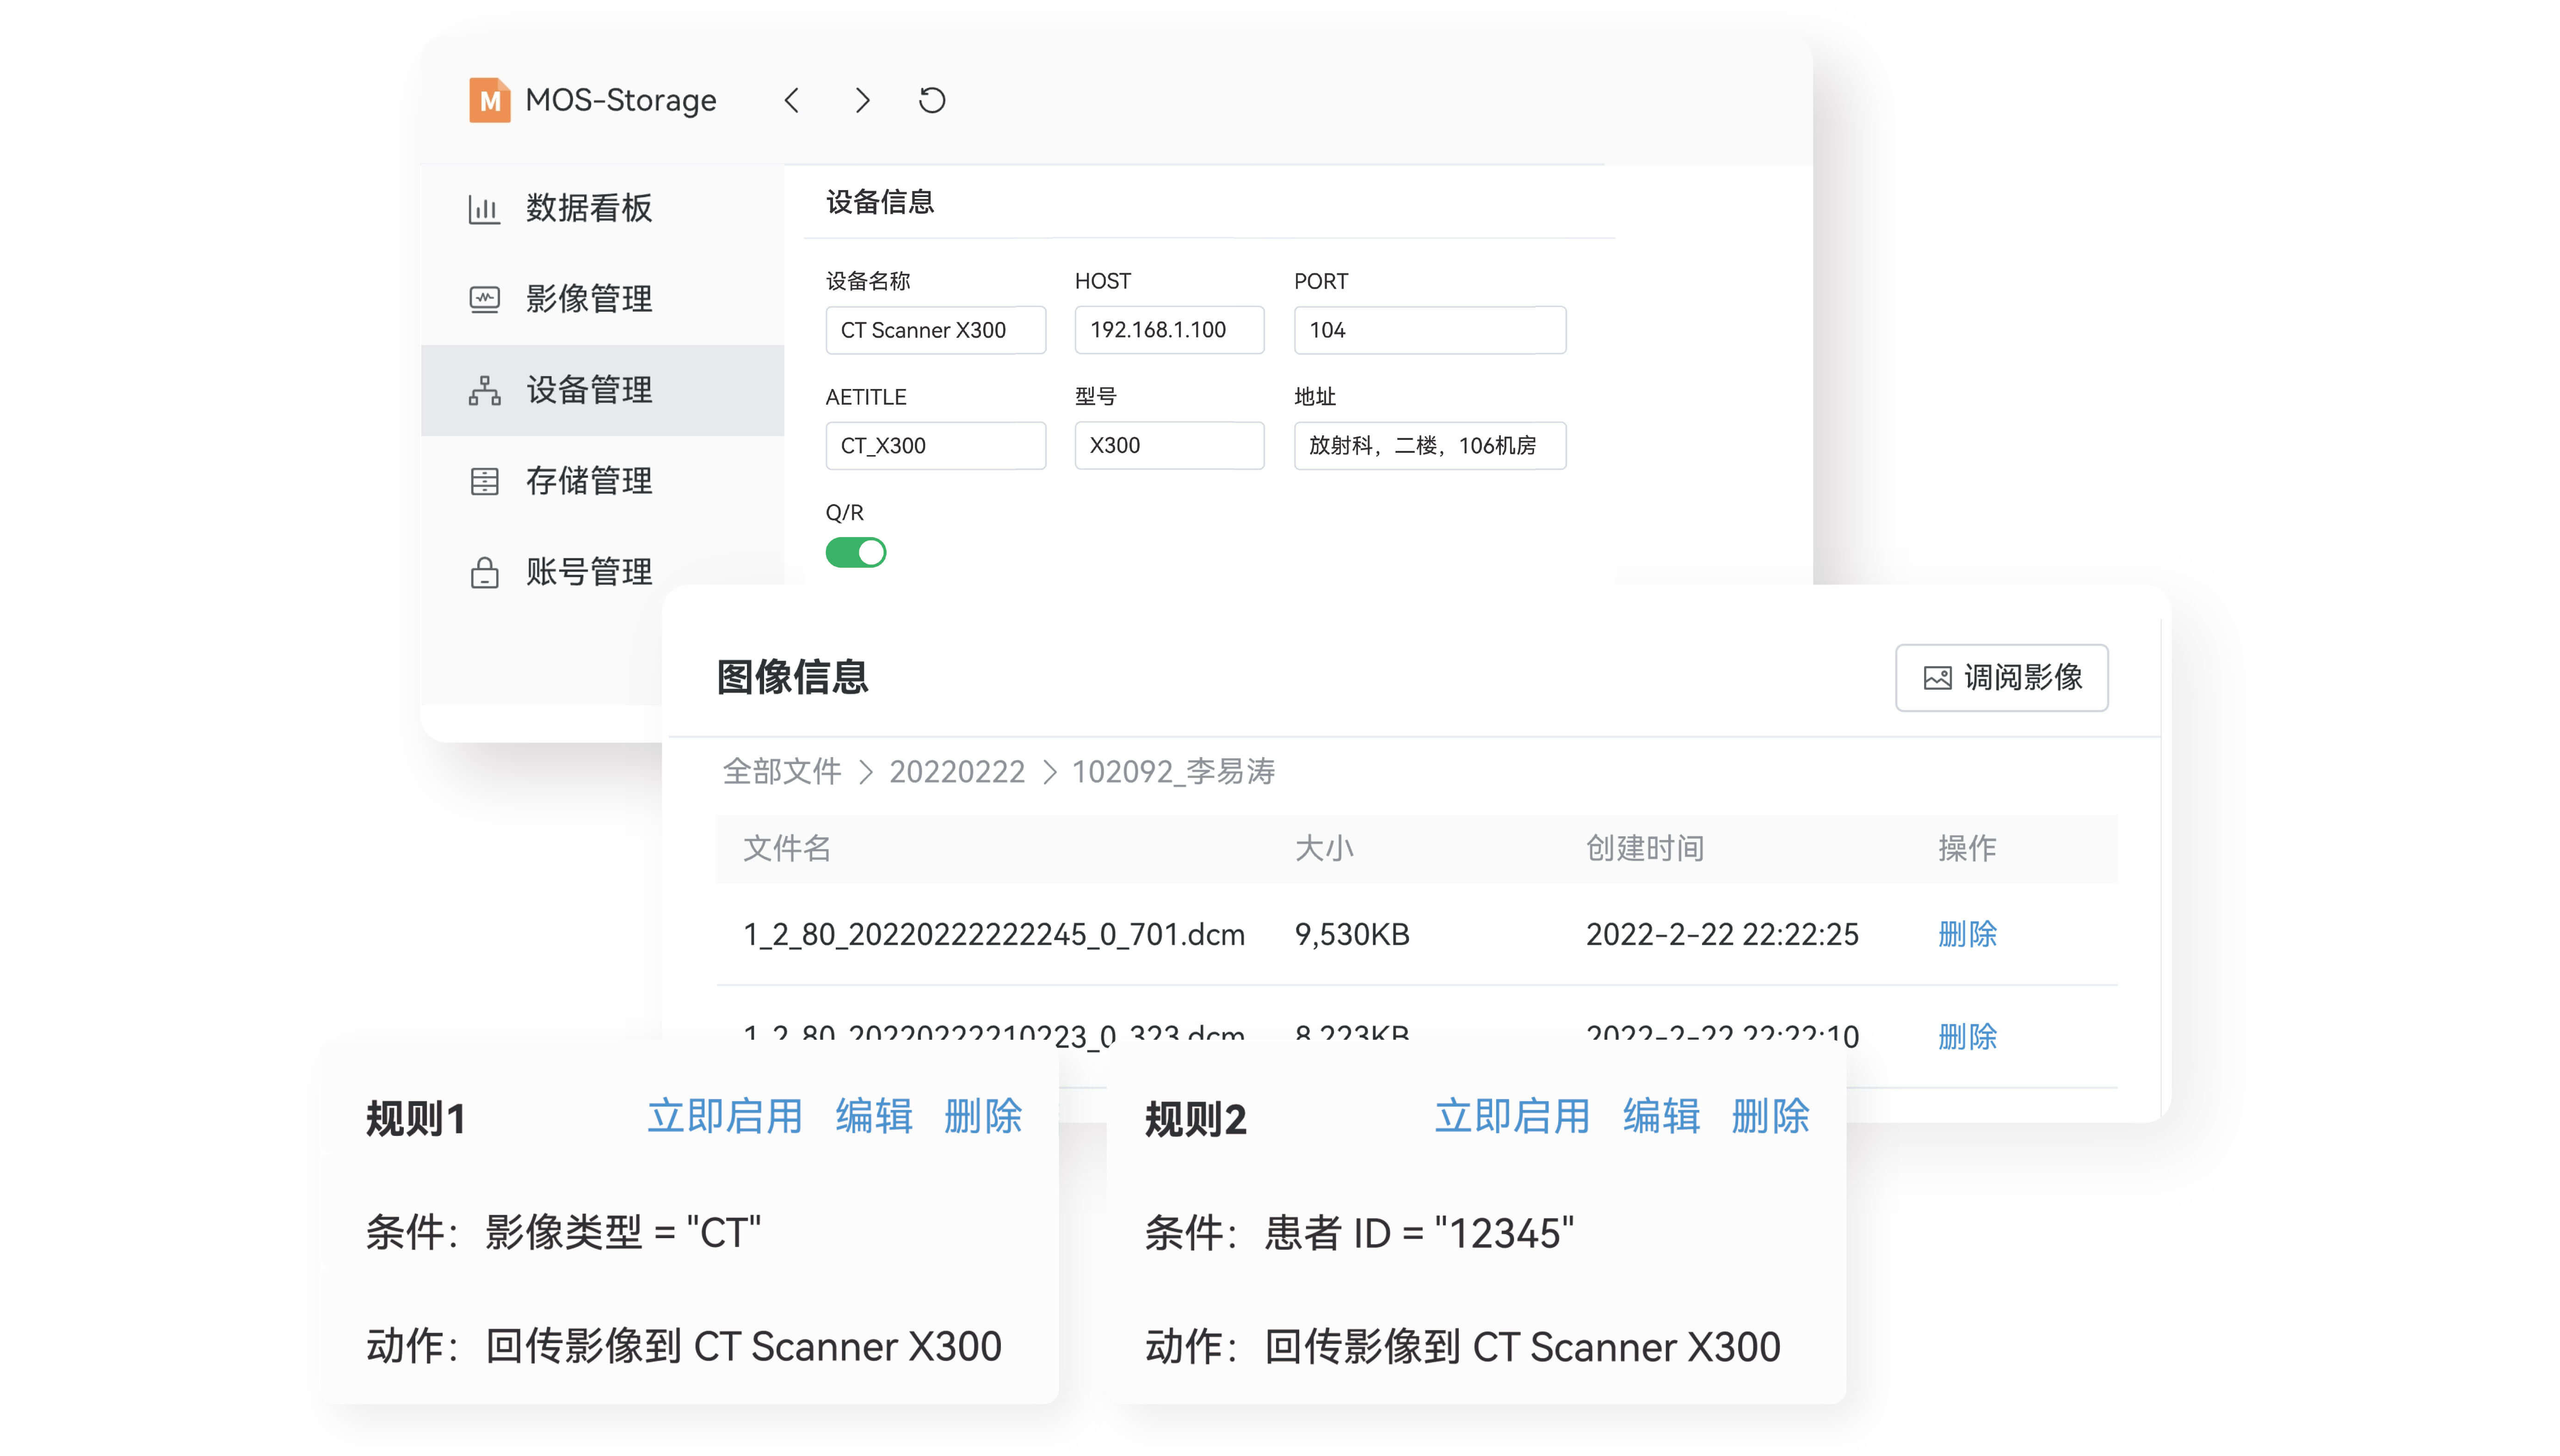
Task: Click the condition 患者 ID = "12345"
Action: pos(1419,1233)
